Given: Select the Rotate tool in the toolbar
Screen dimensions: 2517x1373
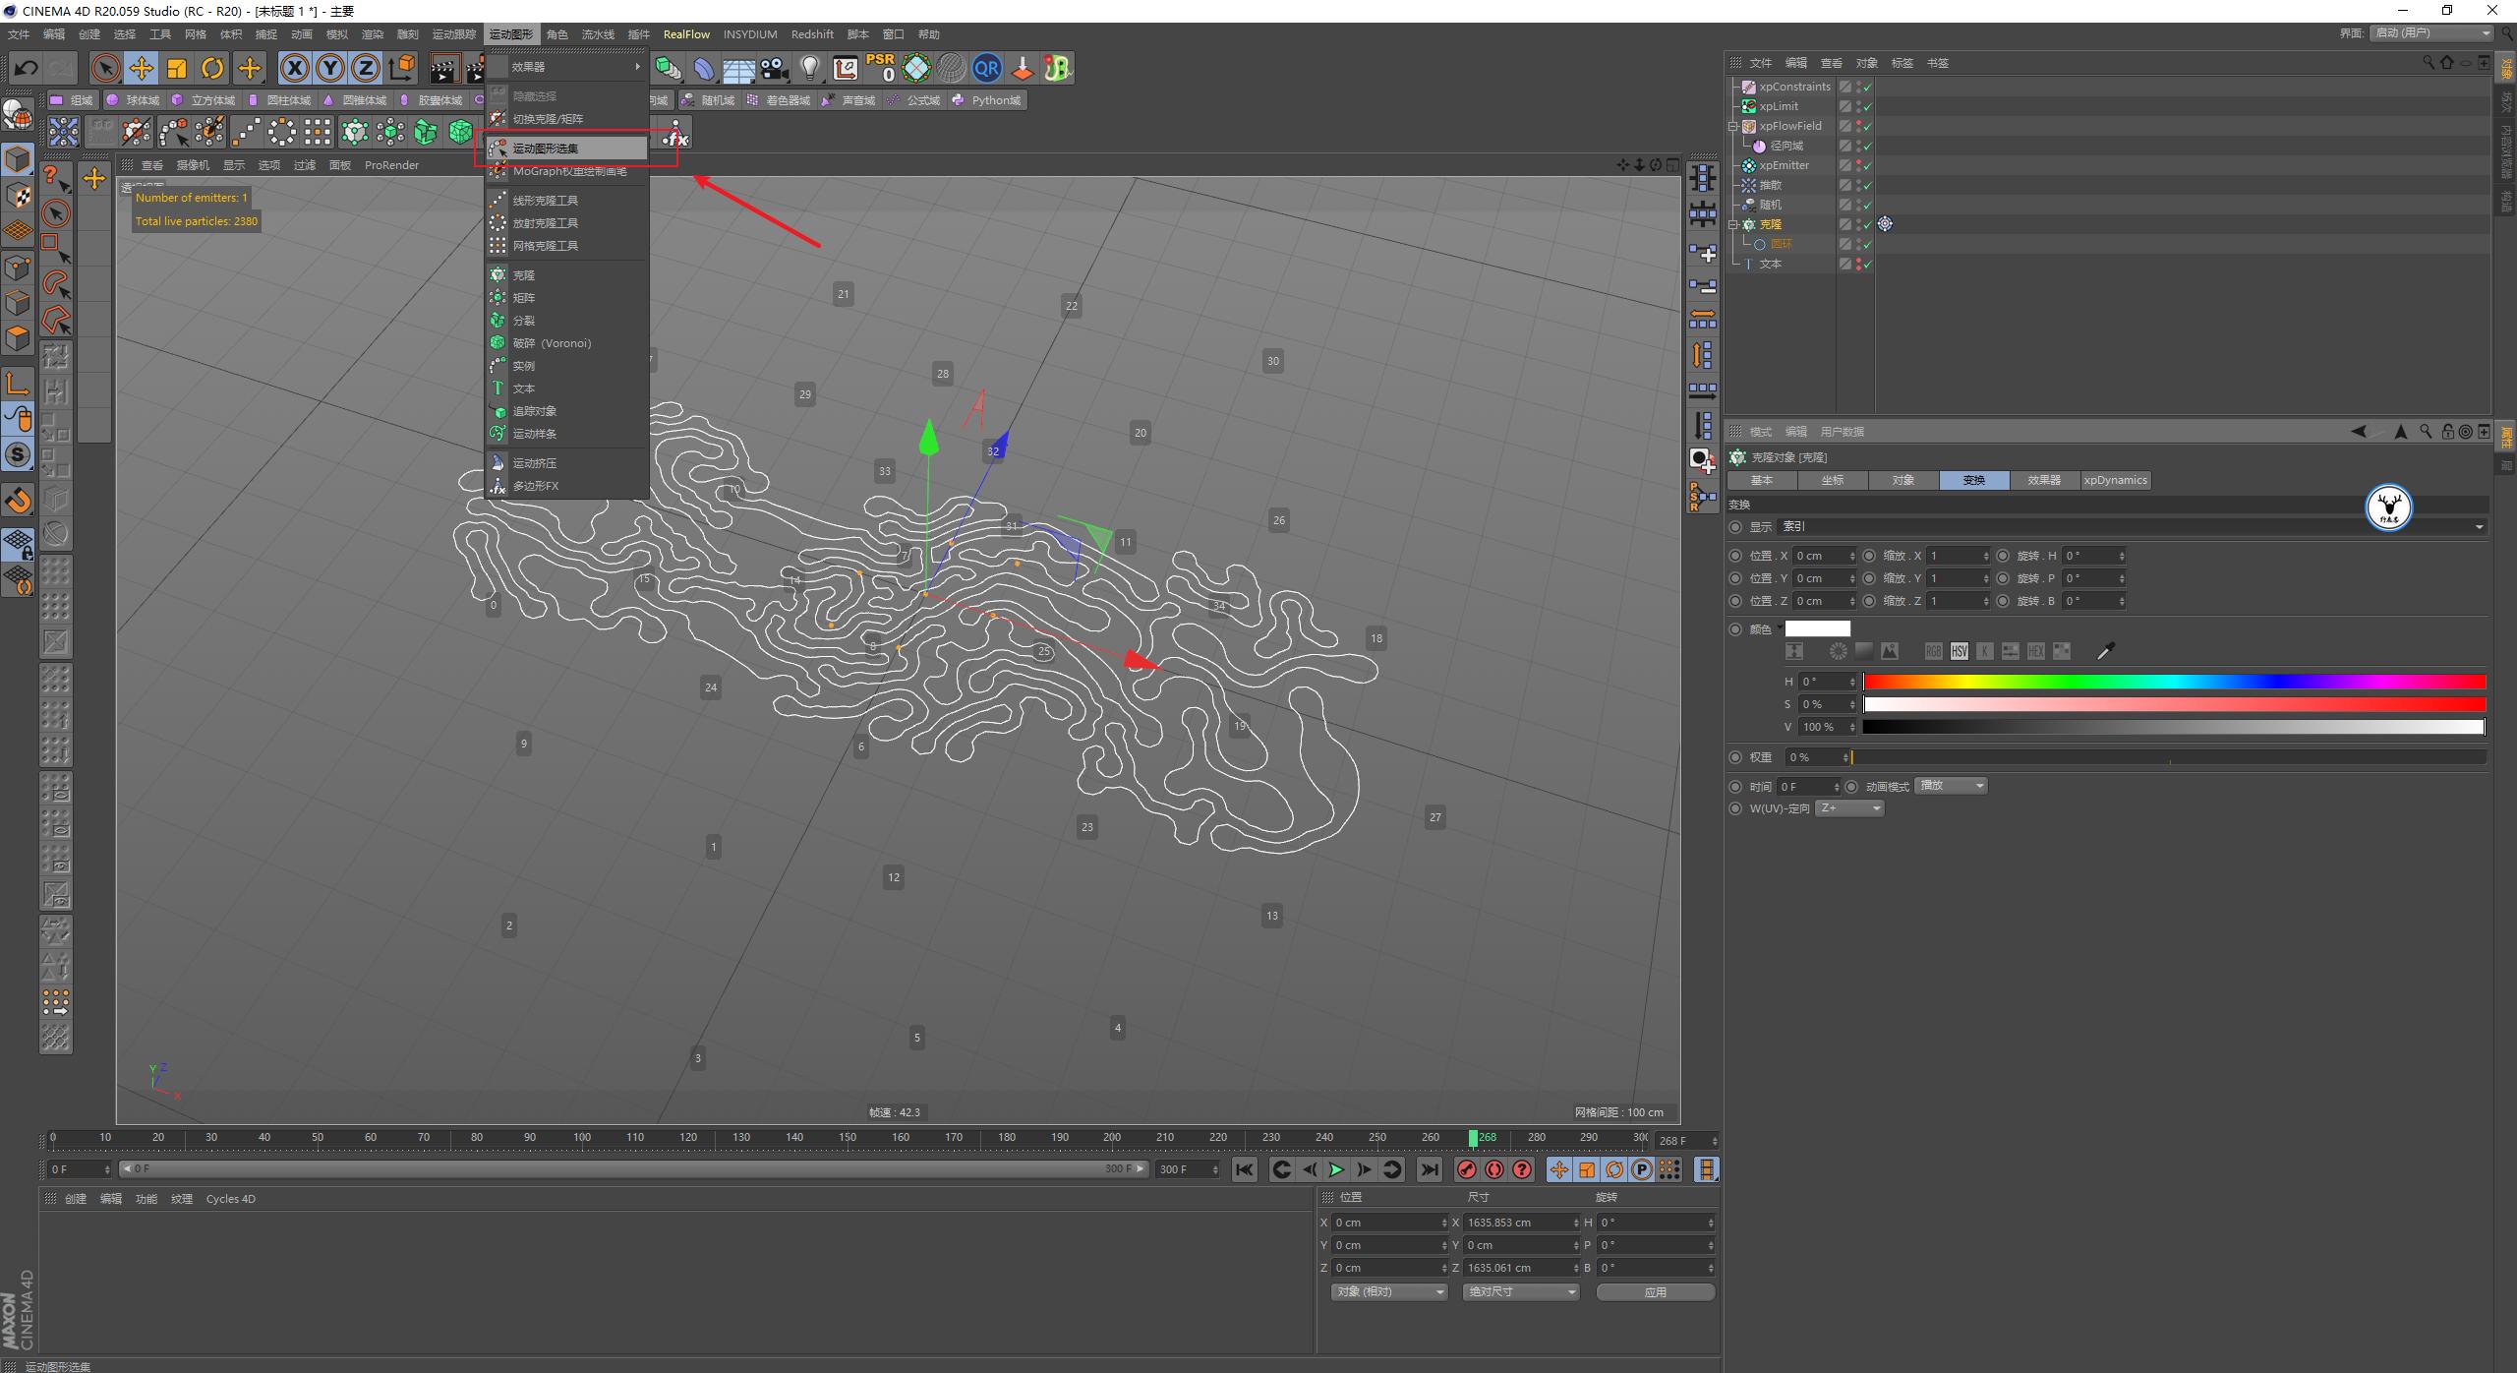Looking at the screenshot, I should coord(211,67).
